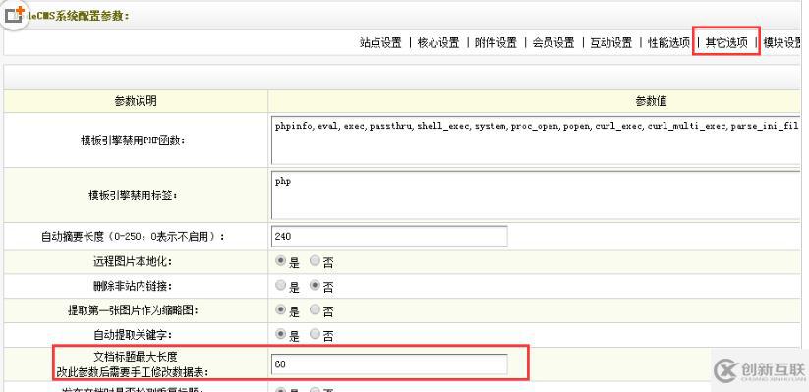Set 提取第一张图片作为缩略图 to 否
The height and width of the screenshot is (392, 809).
tap(315, 310)
